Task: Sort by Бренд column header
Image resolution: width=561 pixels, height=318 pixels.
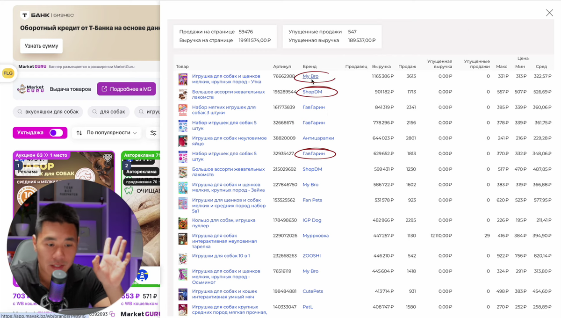Action: 309,66
